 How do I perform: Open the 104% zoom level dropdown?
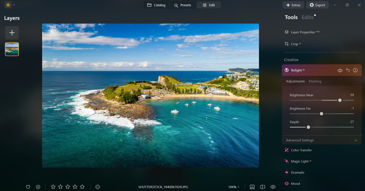(234, 187)
